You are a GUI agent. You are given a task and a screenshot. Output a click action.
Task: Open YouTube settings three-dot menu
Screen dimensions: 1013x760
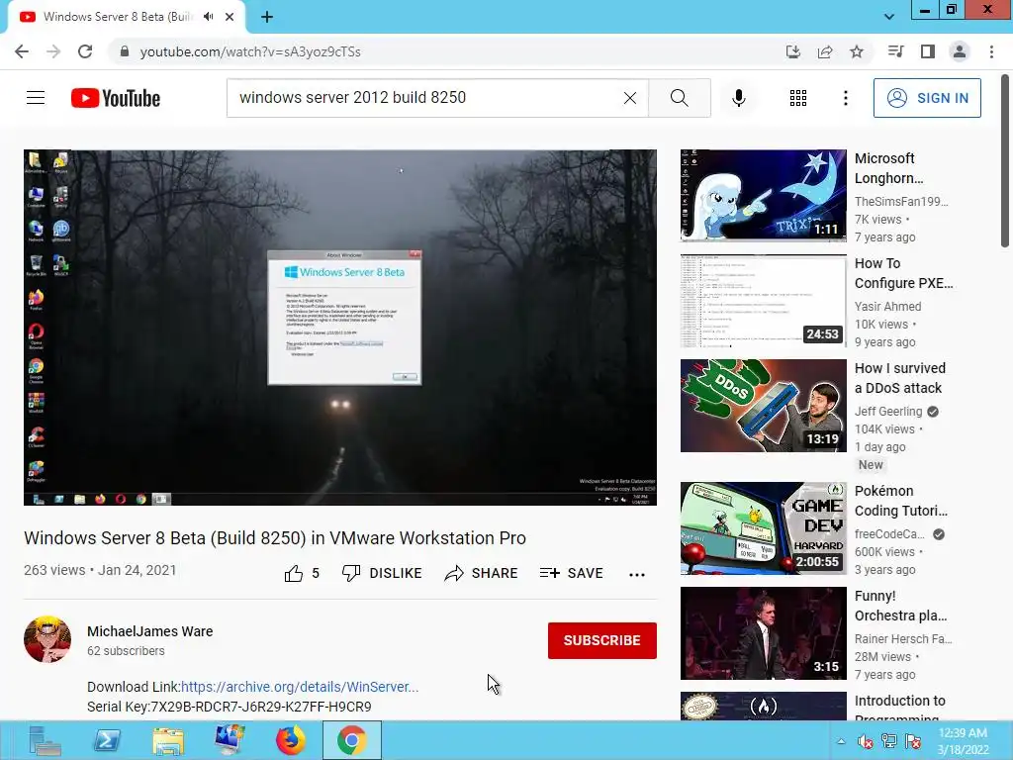[x=845, y=98]
